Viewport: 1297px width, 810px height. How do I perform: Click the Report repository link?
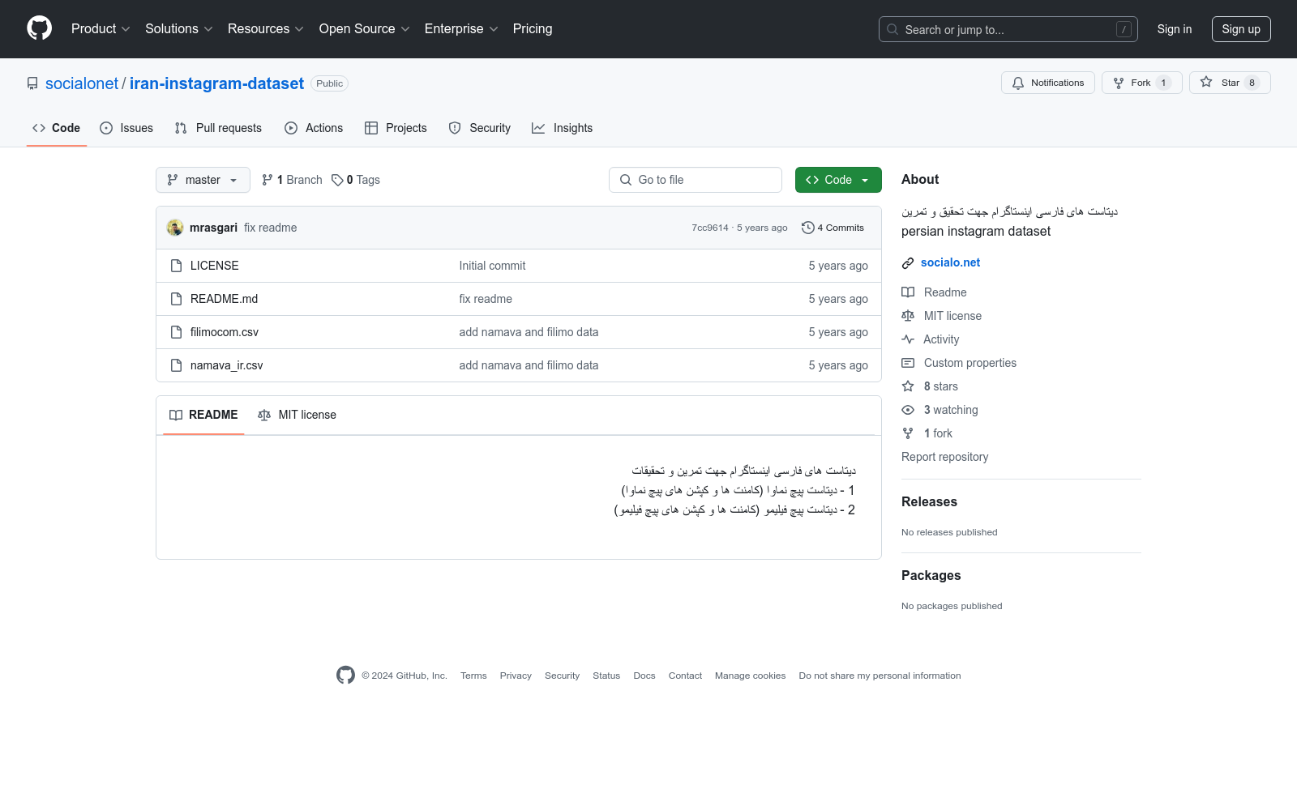coord(945,457)
